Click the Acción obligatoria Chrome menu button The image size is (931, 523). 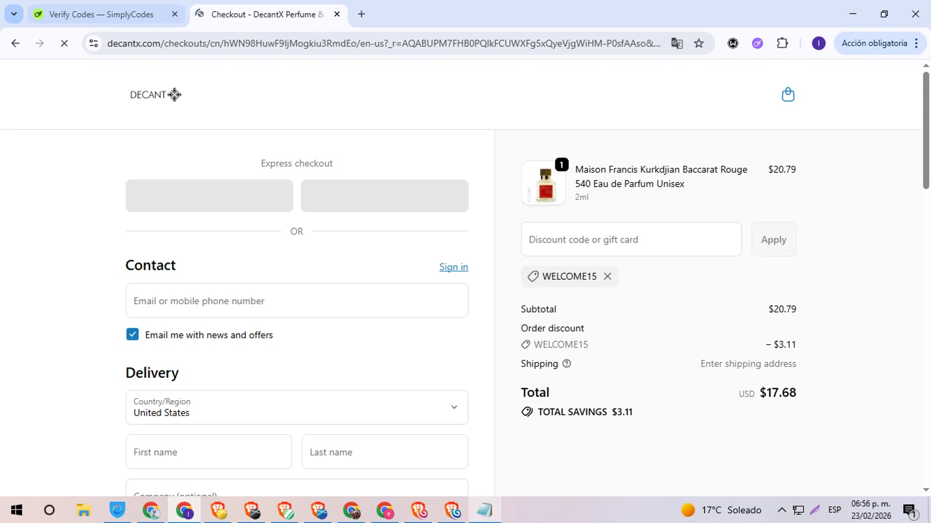point(880,43)
